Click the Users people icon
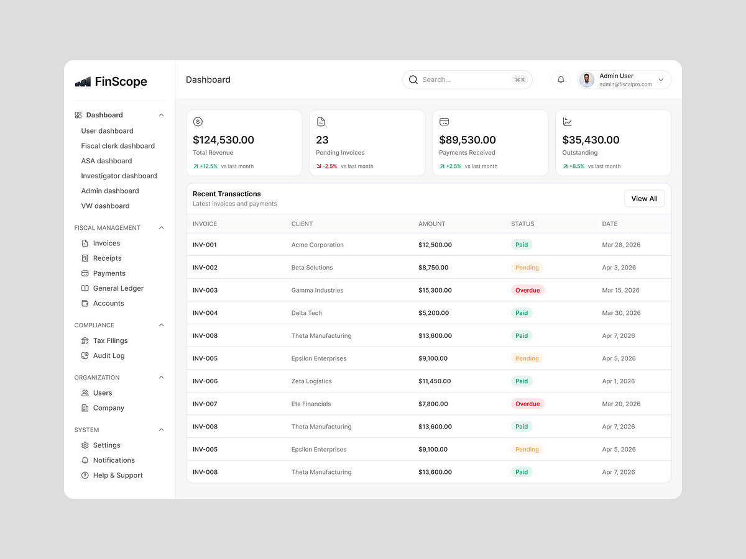This screenshot has height=559, width=746. (x=85, y=393)
